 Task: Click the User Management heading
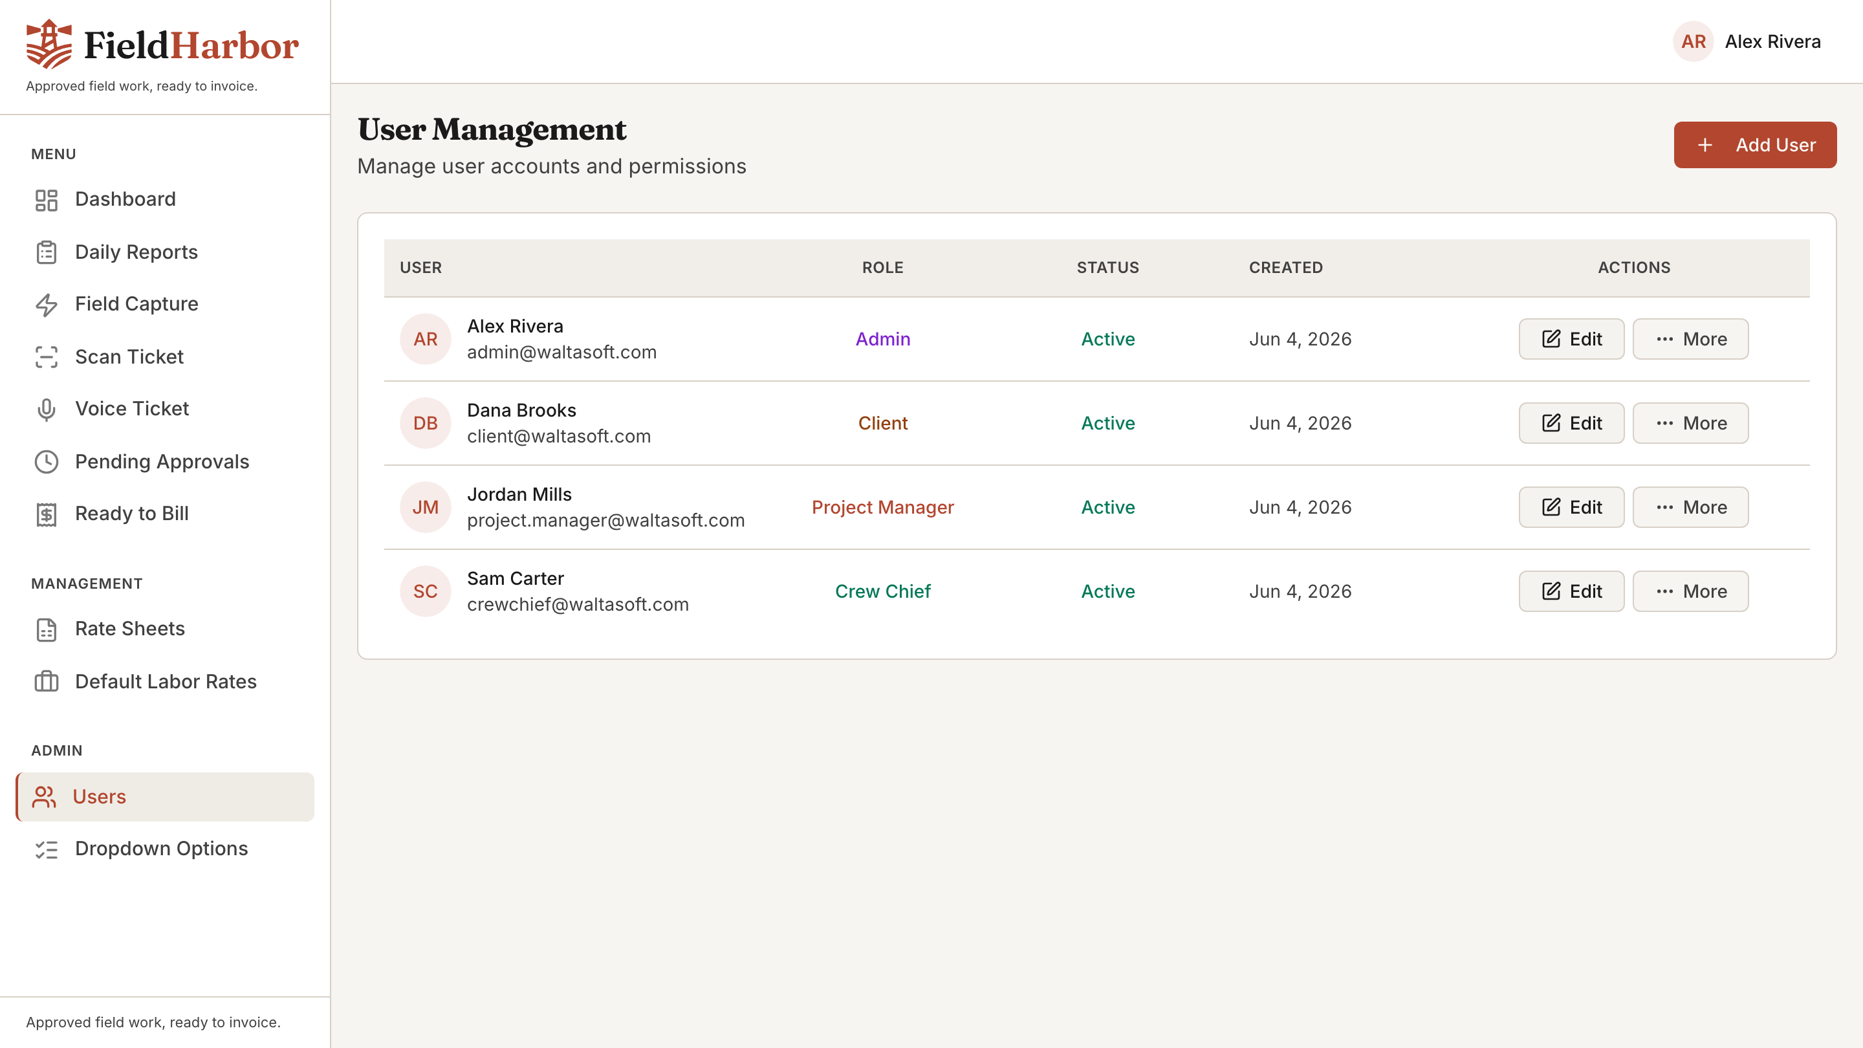point(492,129)
